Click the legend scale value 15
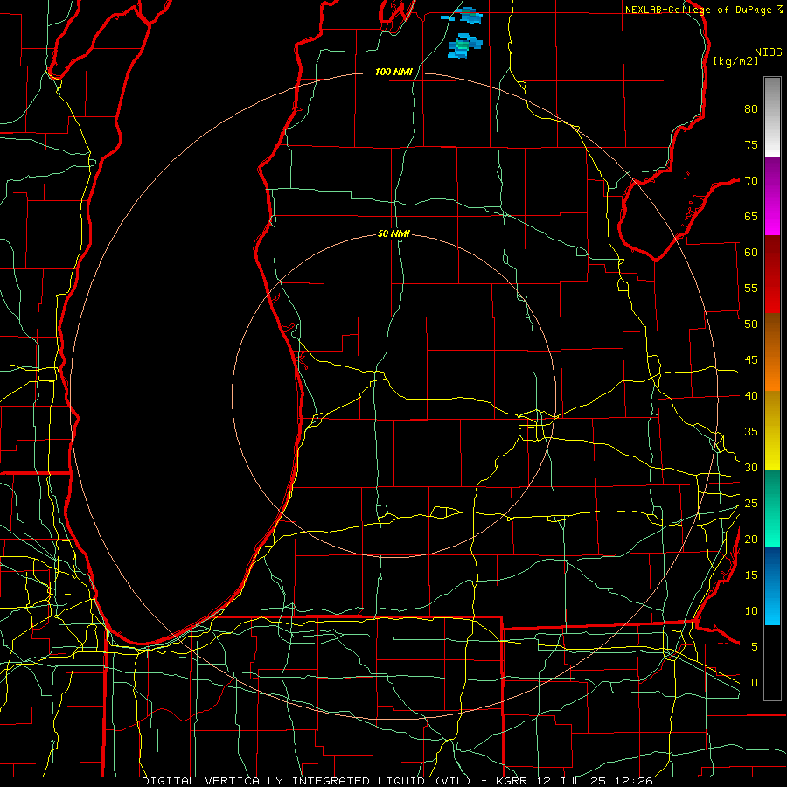The image size is (787, 787). tap(751, 575)
